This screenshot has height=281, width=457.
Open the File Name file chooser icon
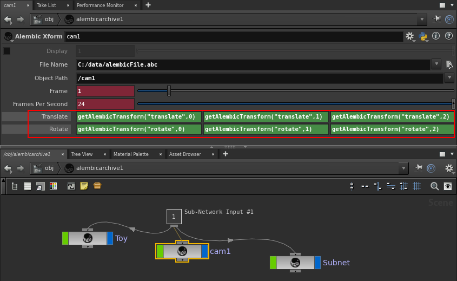(x=449, y=64)
